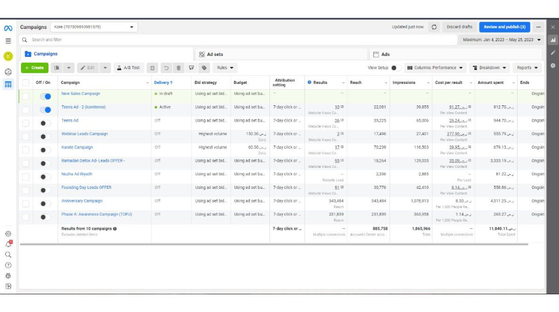Open the Kore account selector dropdown
This screenshot has height=312, width=559.
coord(93,27)
